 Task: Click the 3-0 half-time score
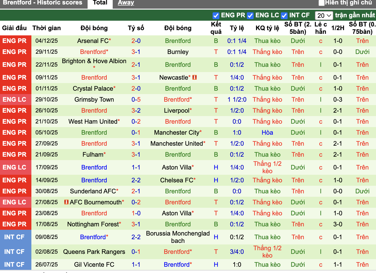pos(338,224)
